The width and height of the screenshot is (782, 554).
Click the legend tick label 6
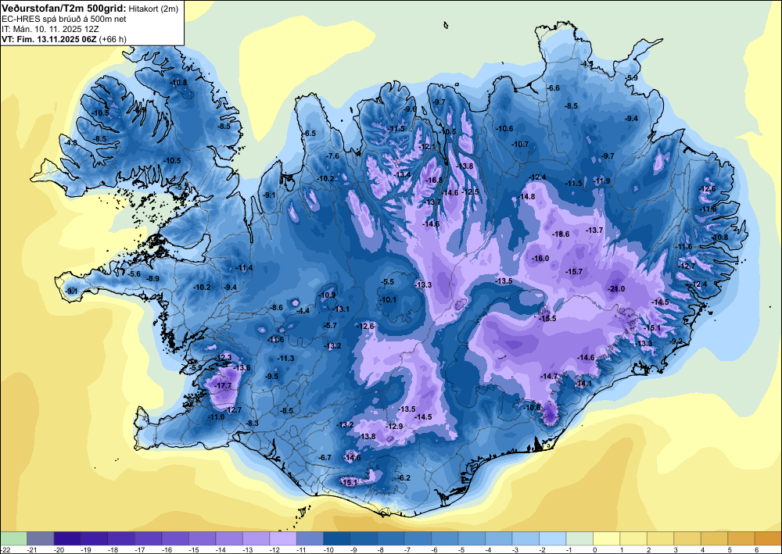(756, 550)
